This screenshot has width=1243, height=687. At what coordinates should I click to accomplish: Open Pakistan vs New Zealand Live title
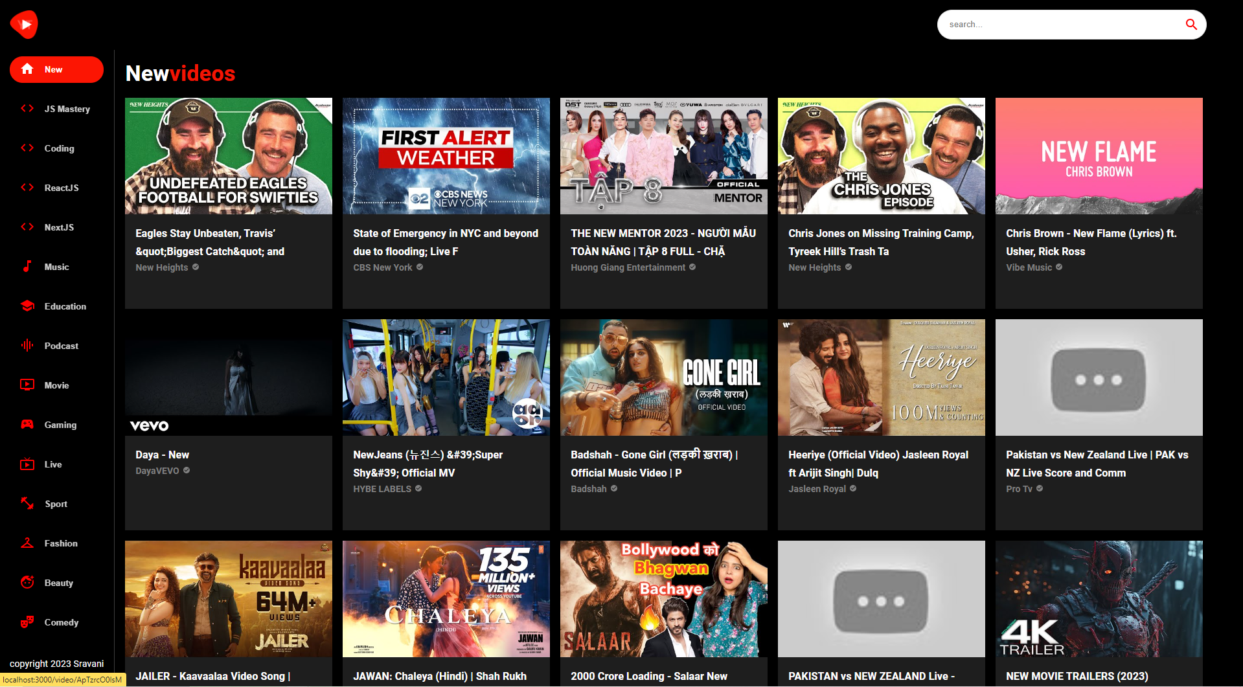point(1097,464)
